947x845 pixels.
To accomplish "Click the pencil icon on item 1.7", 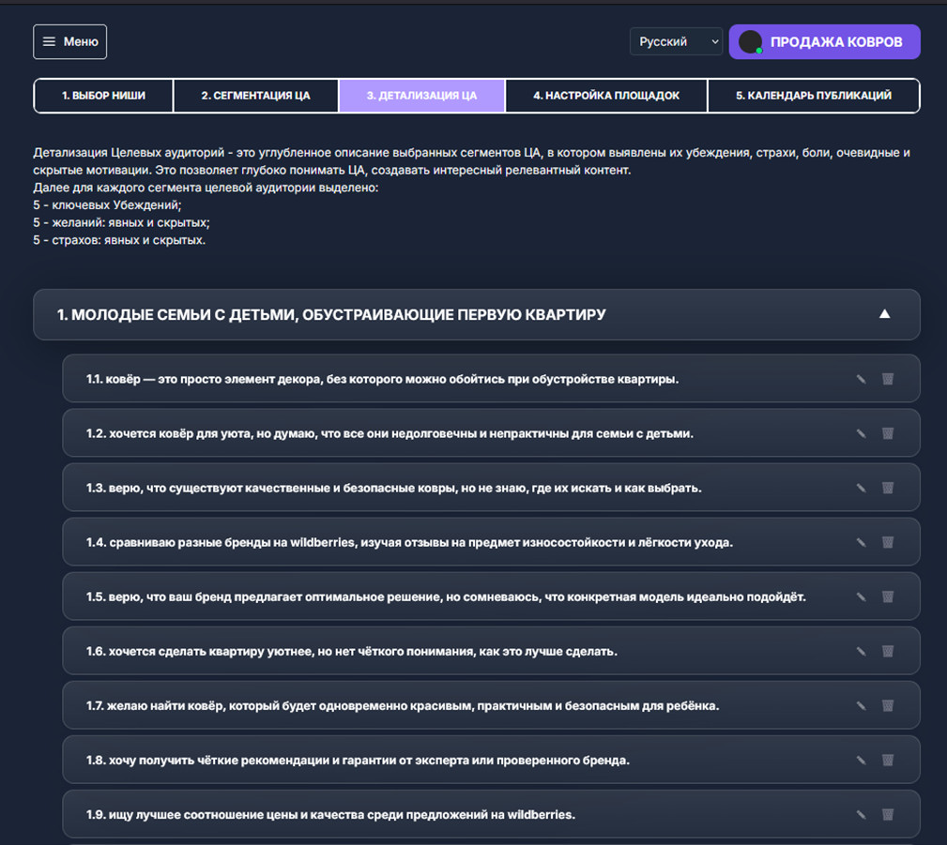I will [x=861, y=705].
